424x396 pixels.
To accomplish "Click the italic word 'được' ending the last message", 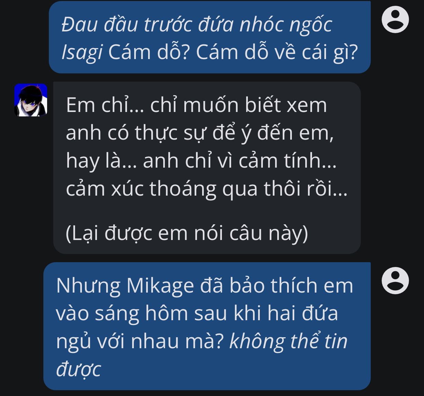I will [79, 369].
